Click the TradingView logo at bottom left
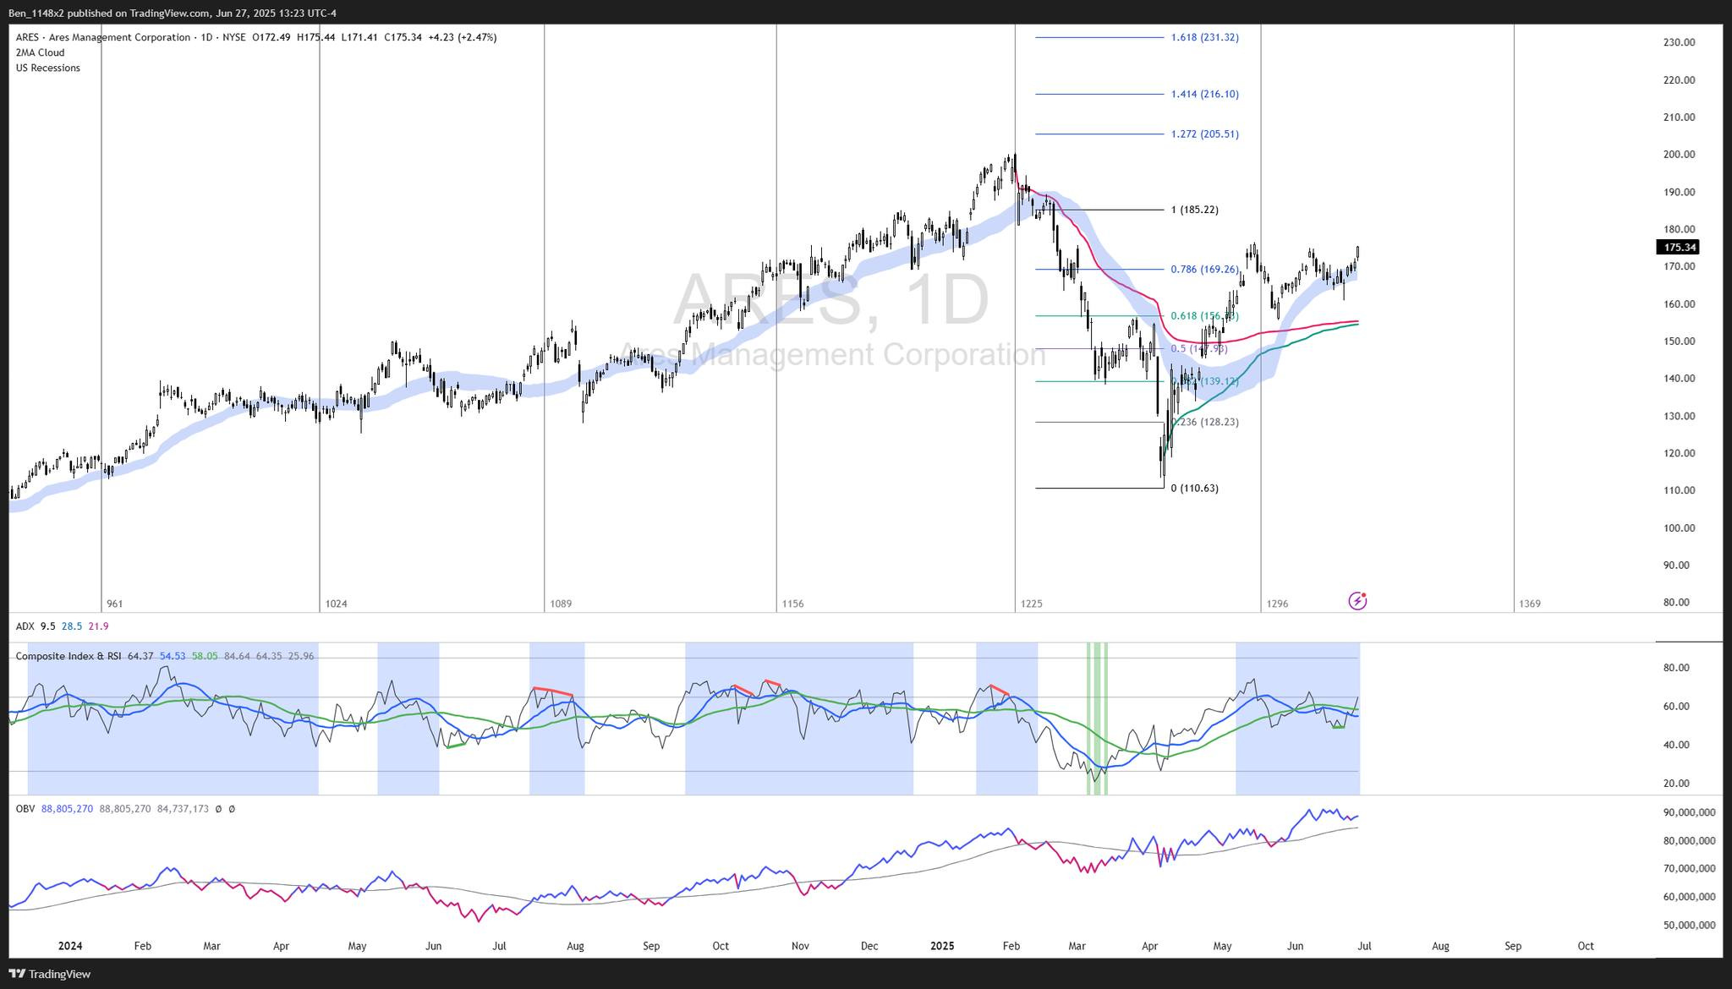The image size is (1732, 989). (51, 974)
